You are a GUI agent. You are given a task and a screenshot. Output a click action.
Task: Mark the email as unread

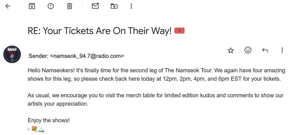(x=95, y=6)
